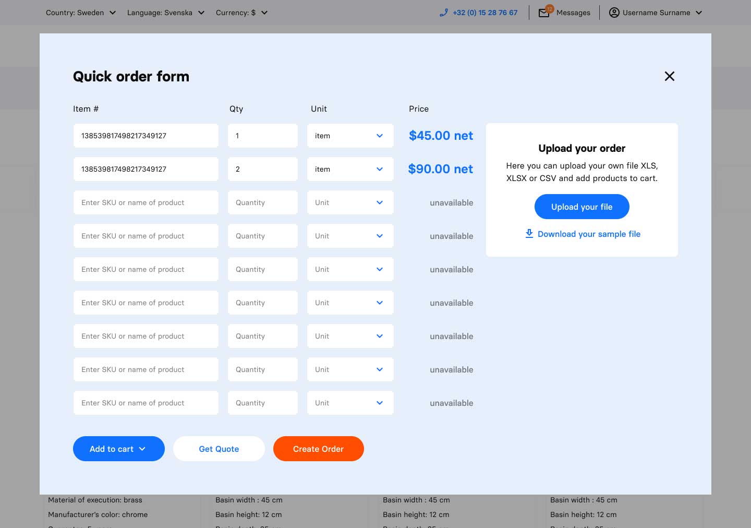Click the download icon beside sample file link
Image resolution: width=751 pixels, height=528 pixels.
pos(529,234)
